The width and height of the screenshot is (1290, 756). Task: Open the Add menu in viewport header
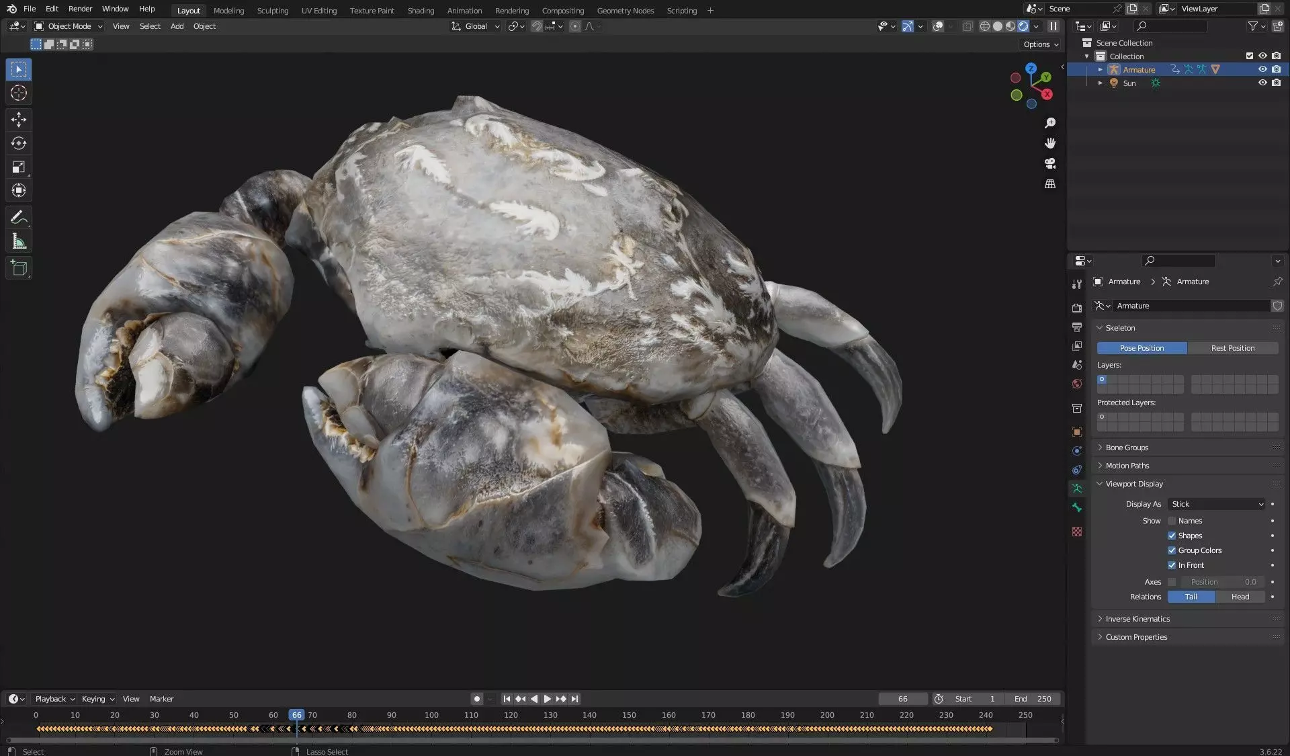pyautogui.click(x=177, y=26)
